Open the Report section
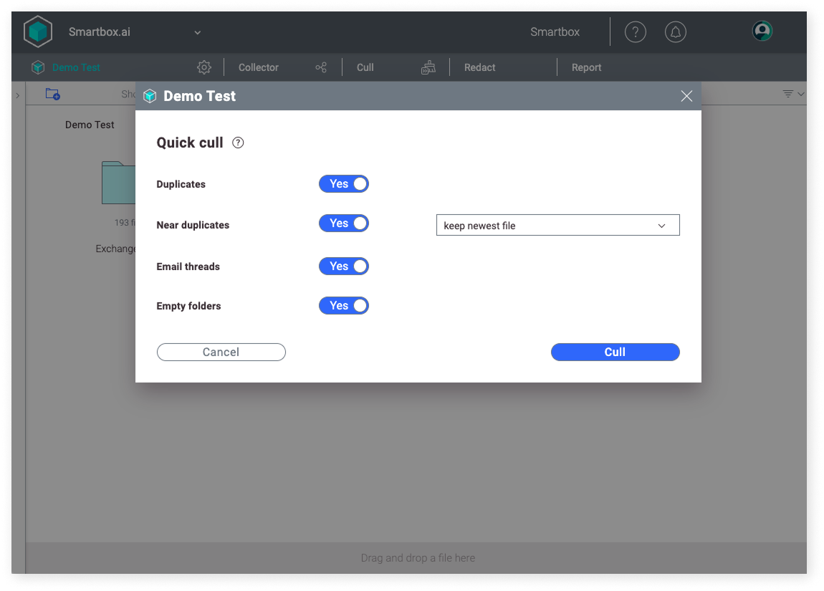This screenshot has height=591, width=824. pos(586,67)
